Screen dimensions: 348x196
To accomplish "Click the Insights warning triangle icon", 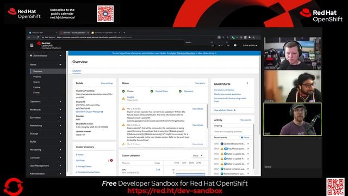I will pyautogui.click(x=123, y=99).
